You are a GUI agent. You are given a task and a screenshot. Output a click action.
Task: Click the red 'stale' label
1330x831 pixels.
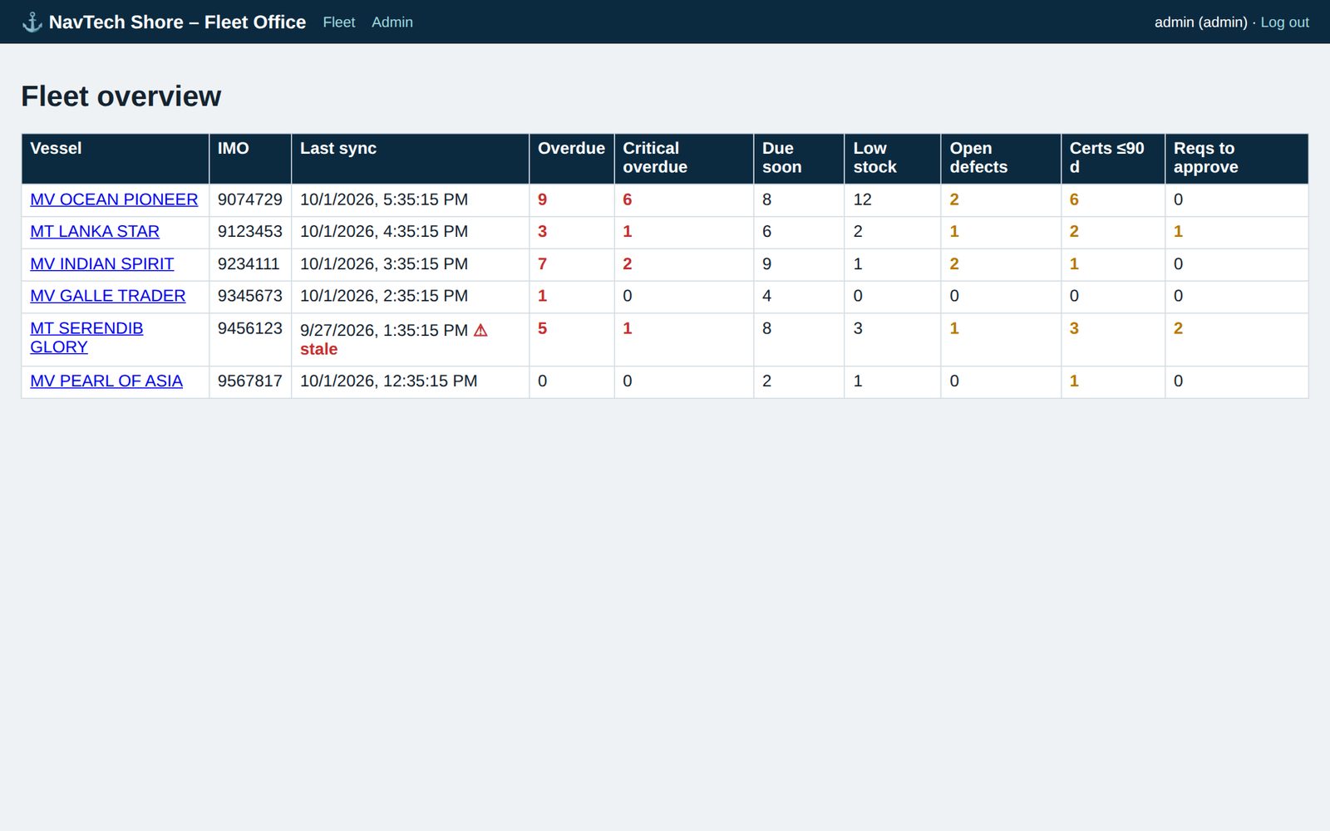[318, 350]
